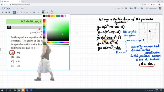164x92 pixels.
Task: Pick the pink preset color
Action: coord(62,16)
